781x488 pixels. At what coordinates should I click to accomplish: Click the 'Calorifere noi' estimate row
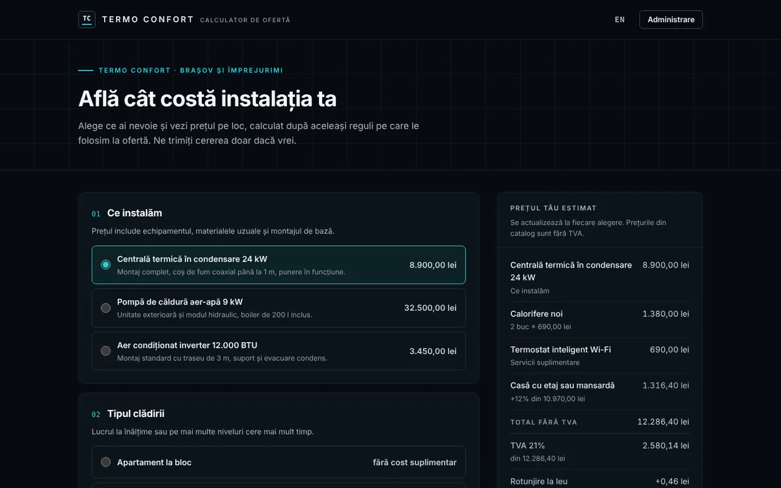(599, 319)
